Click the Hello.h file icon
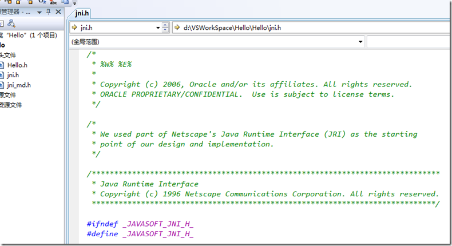Viewport: 452px width, 246px height. click(x=2, y=65)
